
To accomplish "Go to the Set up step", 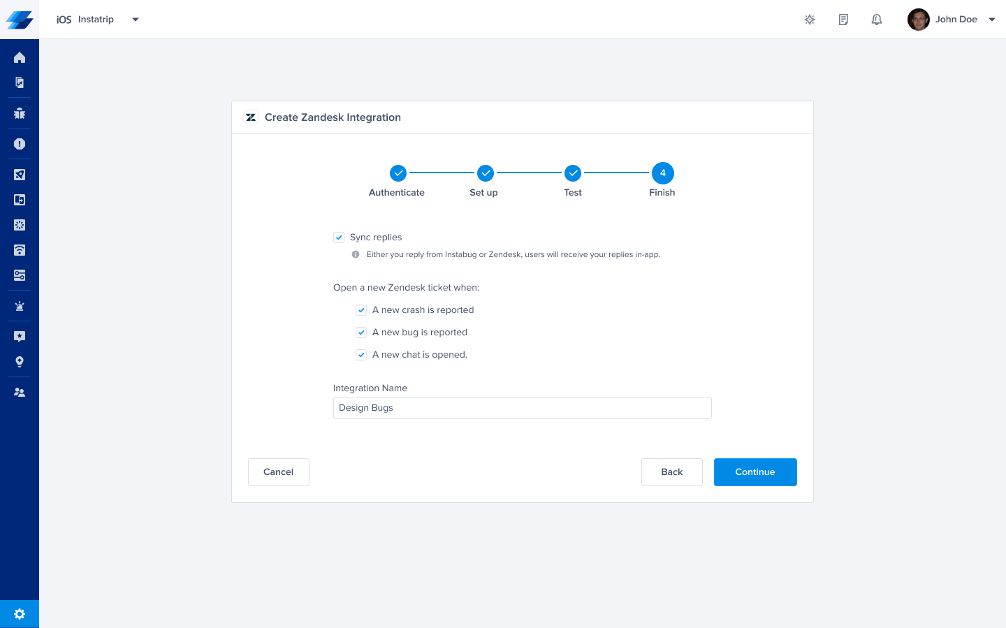I will click(485, 173).
